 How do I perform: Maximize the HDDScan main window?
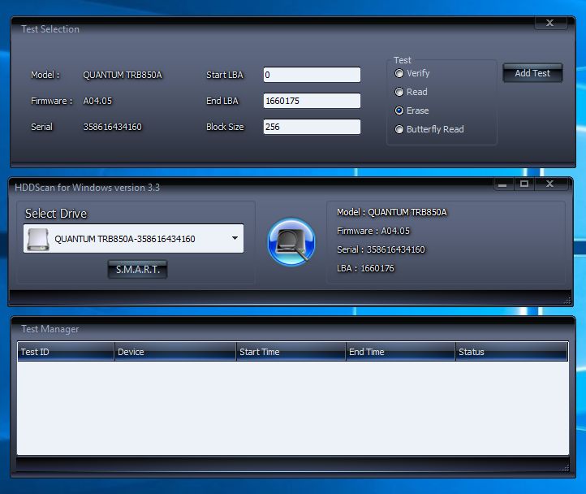[x=524, y=184]
